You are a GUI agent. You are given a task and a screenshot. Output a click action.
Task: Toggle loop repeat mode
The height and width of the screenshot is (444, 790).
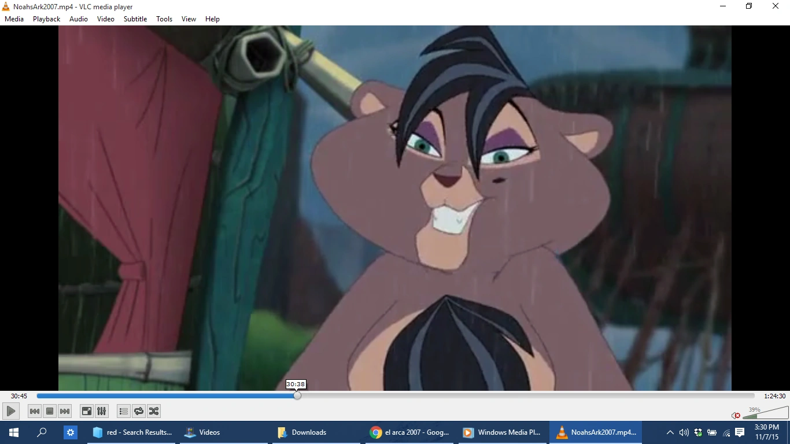click(x=139, y=411)
